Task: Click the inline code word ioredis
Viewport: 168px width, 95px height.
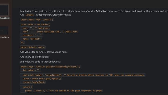Action: (x=30, y=15)
